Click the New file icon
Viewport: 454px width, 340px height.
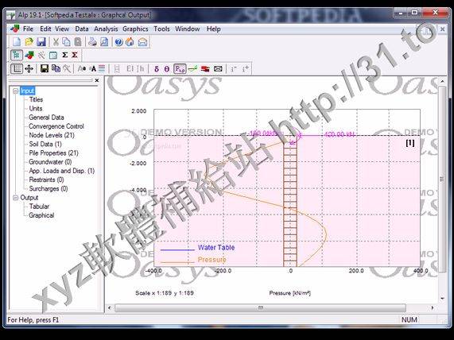click(x=17, y=42)
